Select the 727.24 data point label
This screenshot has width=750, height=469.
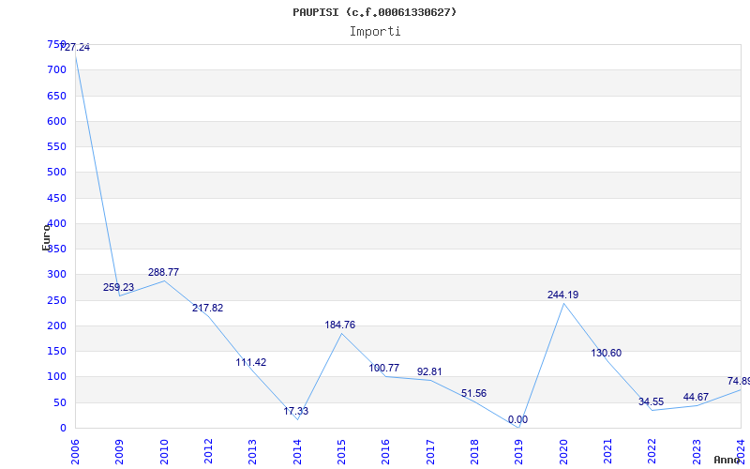(x=74, y=47)
